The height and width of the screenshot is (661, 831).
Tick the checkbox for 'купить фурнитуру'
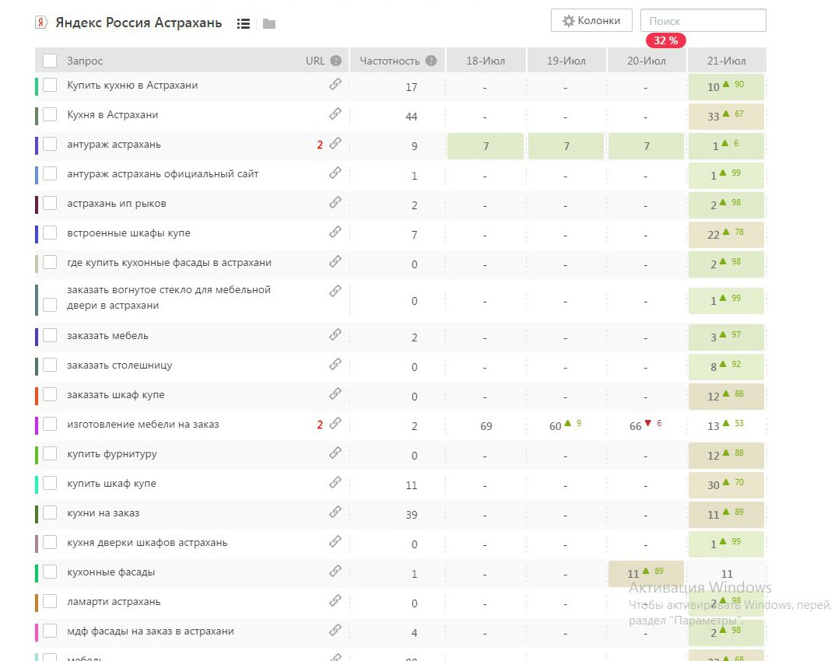50,454
